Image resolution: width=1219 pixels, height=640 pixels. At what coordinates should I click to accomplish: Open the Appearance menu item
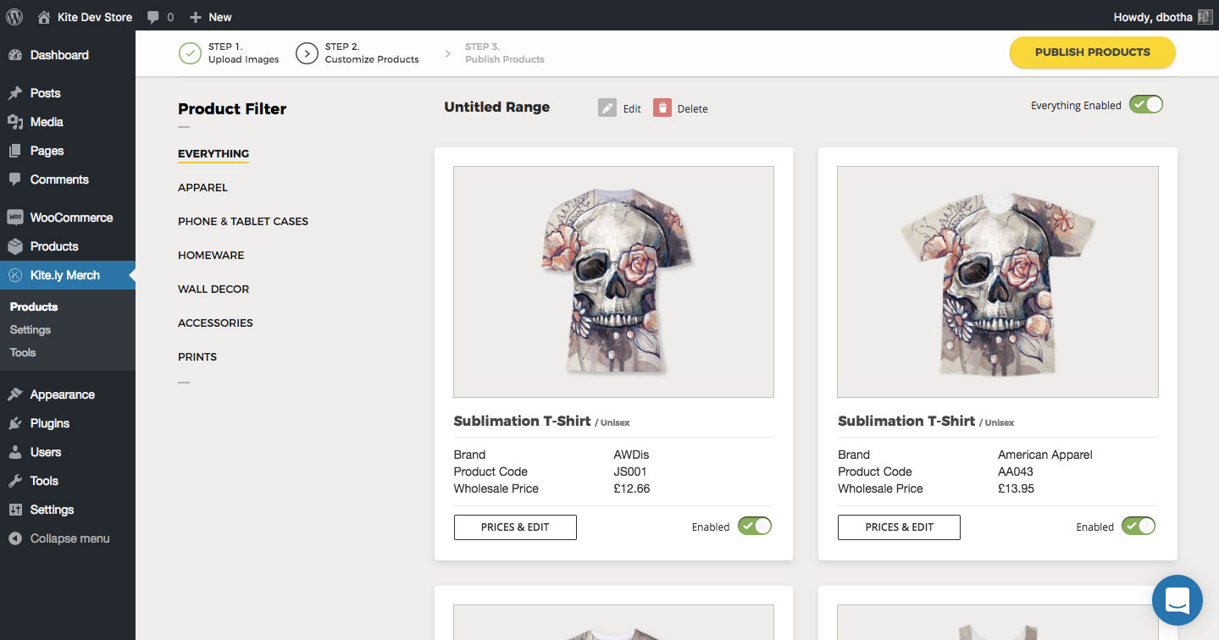point(68,394)
